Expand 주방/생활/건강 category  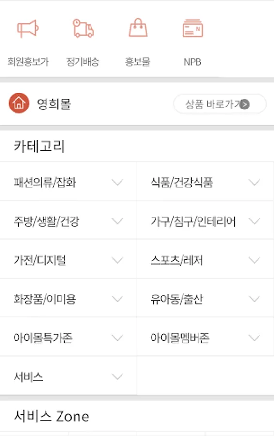pos(68,221)
